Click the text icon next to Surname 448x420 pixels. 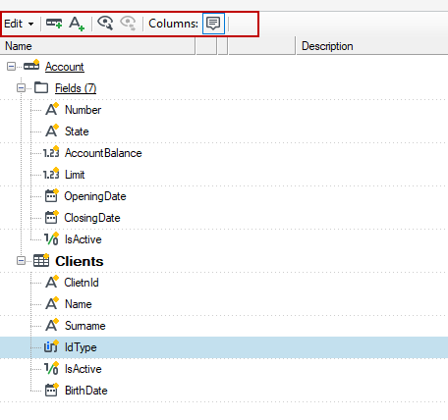pos(52,325)
